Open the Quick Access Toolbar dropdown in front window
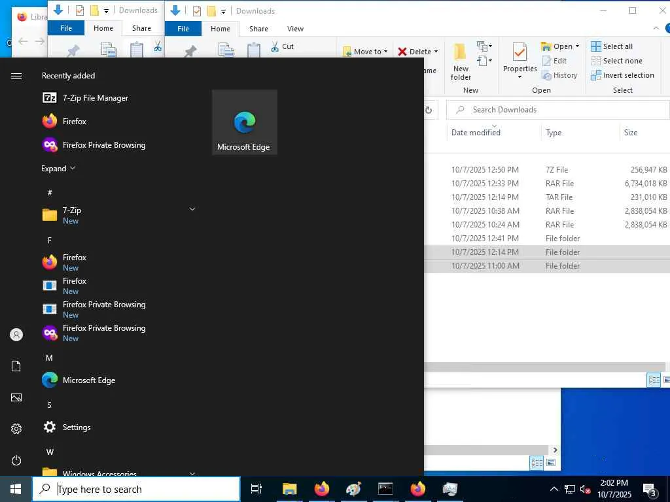Screen dimensions: 670x502 [223, 11]
